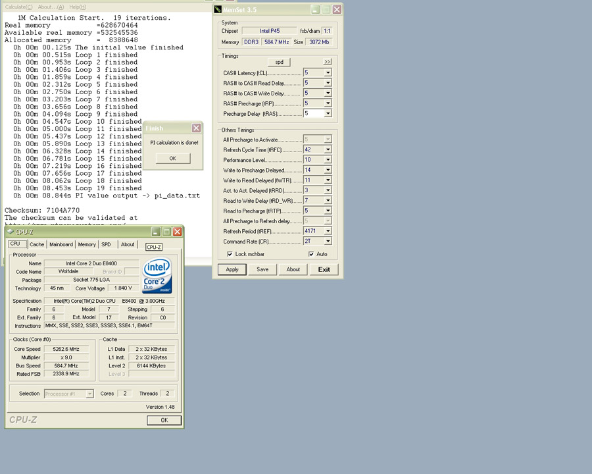The image size is (592, 474).
Task: Minimize the CPU-Z window
Action: pyautogui.click(x=156, y=231)
